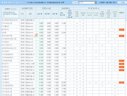Click the 초기화 reset button
This screenshot has height=96, width=127.
(x=122, y=3)
